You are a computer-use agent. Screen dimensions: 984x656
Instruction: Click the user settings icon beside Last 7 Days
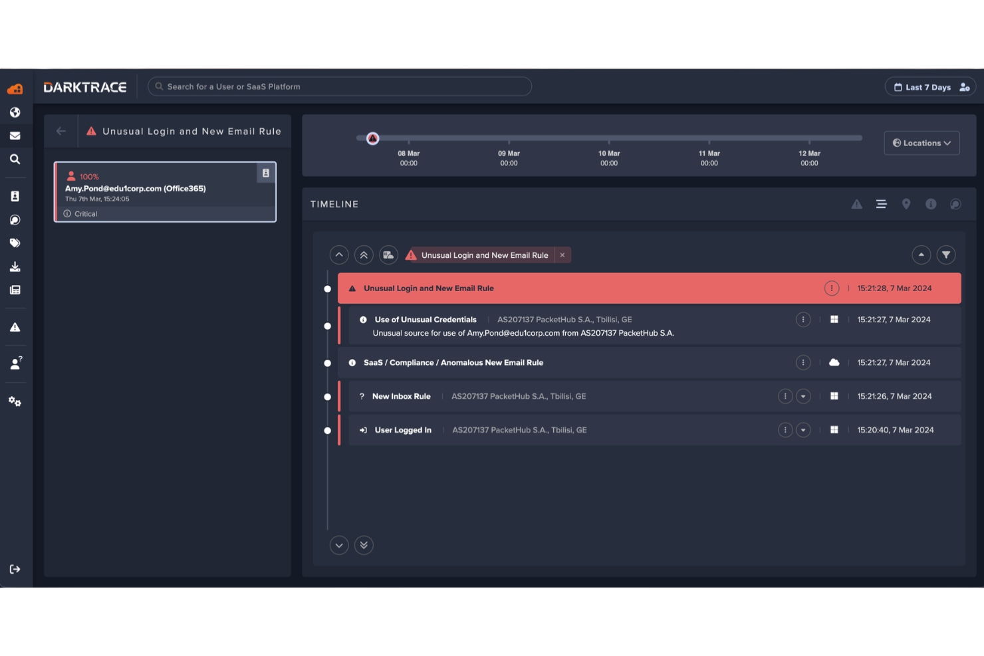pos(965,87)
